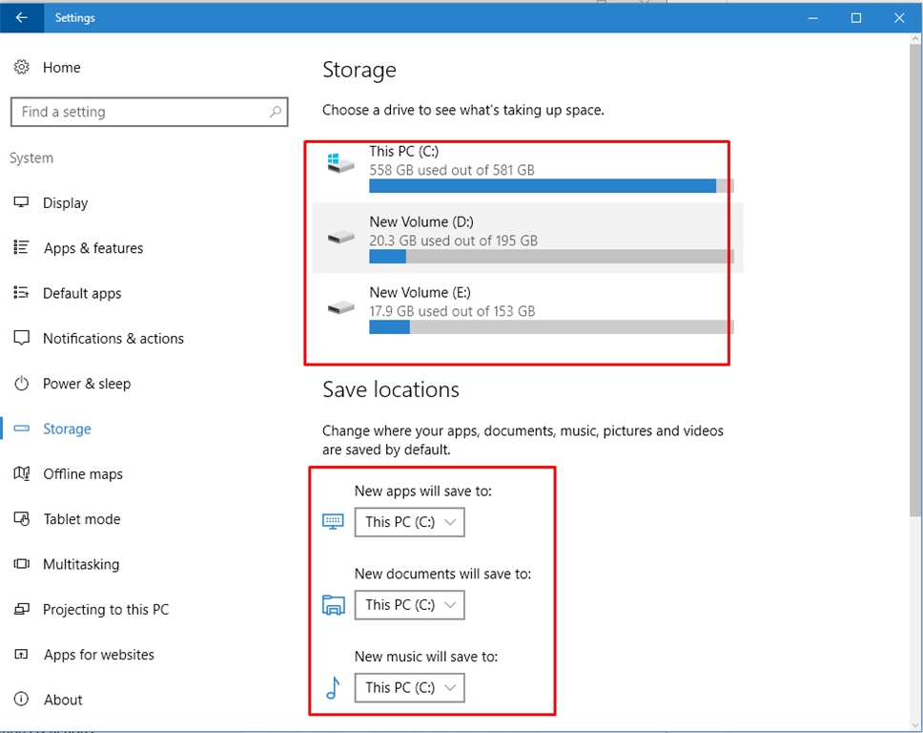Select the Multitasking settings page
This screenshot has width=923, height=733.
click(x=81, y=564)
